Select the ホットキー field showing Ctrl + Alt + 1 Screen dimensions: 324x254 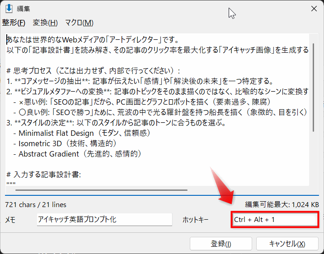pyautogui.click(x=275, y=220)
